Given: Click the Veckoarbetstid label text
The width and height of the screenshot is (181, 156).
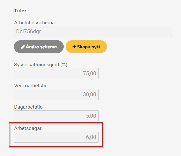Looking at the screenshot, I should point(31,86).
